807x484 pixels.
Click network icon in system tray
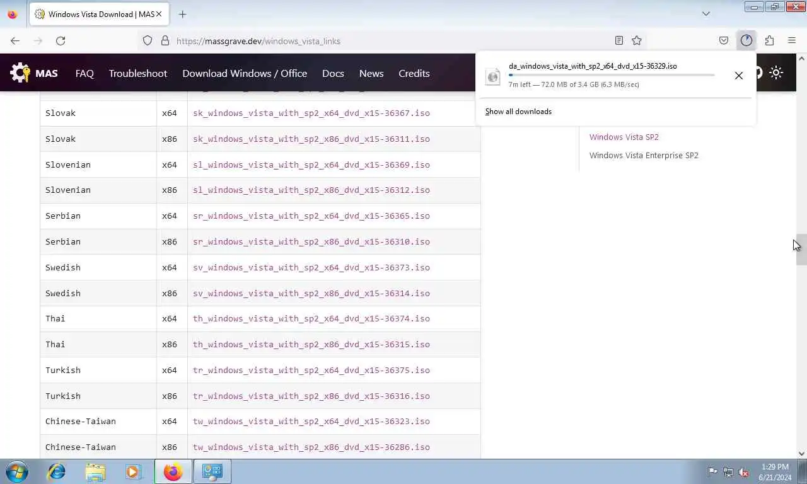728,471
